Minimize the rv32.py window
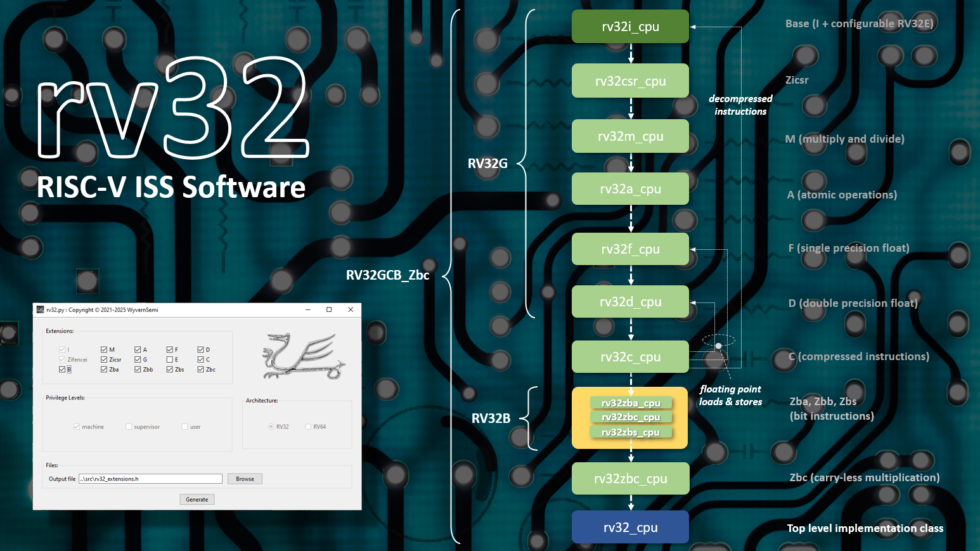The height and width of the screenshot is (551, 980). click(x=308, y=310)
